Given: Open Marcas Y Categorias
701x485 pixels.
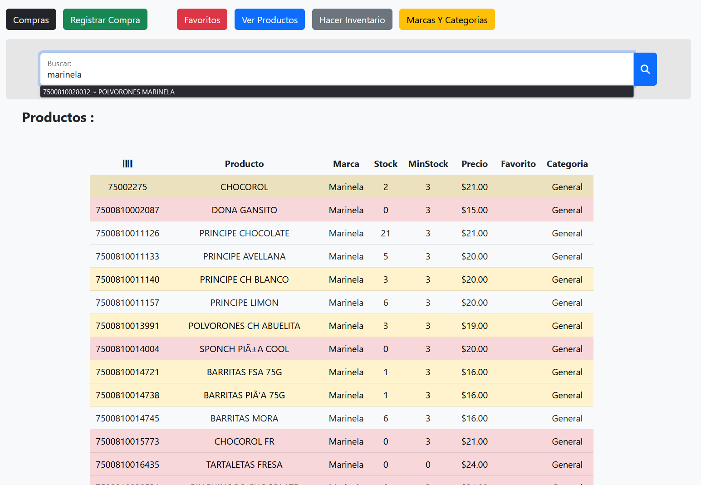Looking at the screenshot, I should pyautogui.click(x=447, y=20).
